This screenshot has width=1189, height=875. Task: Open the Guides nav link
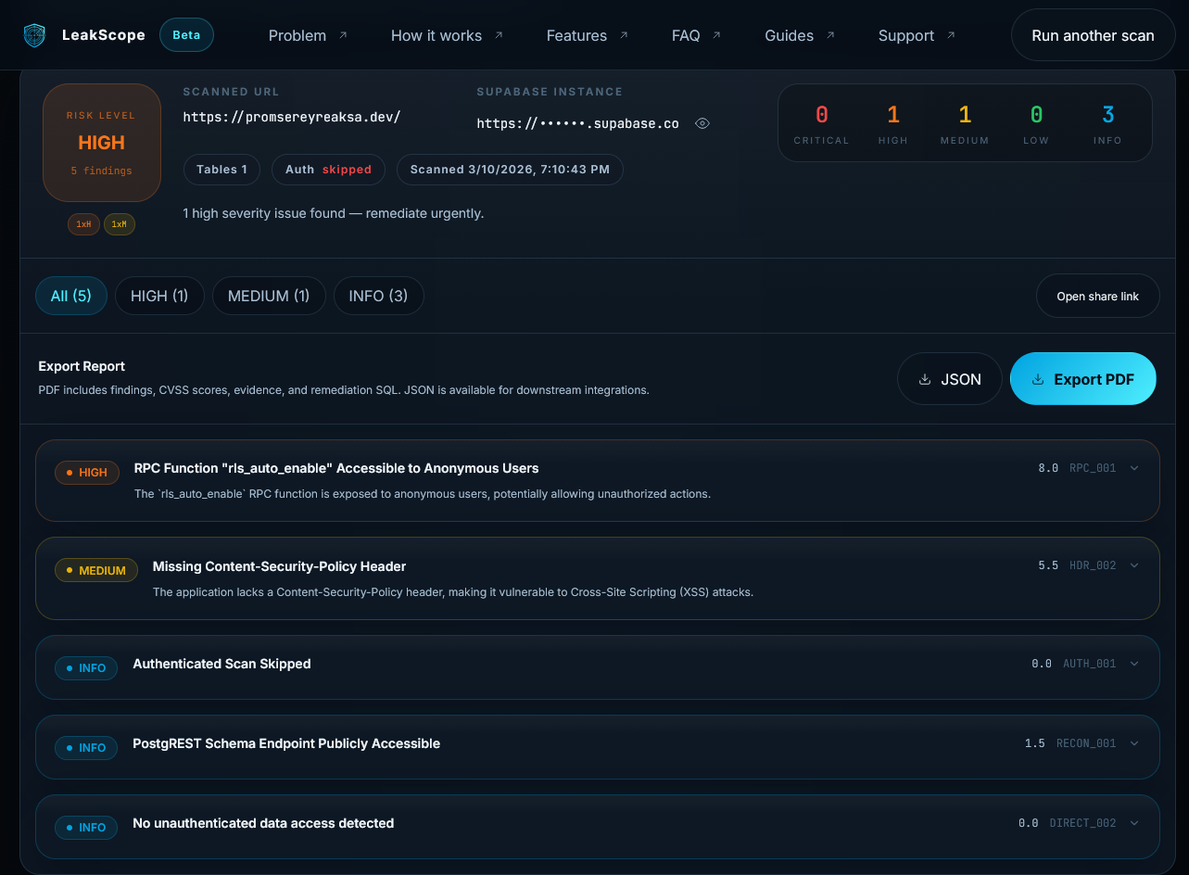(x=789, y=35)
